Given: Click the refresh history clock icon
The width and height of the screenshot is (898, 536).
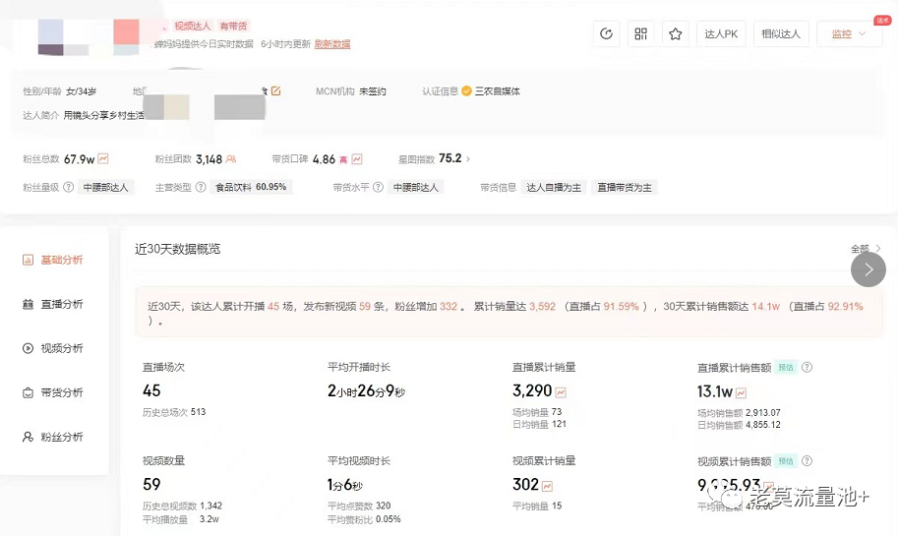Looking at the screenshot, I should click(606, 34).
